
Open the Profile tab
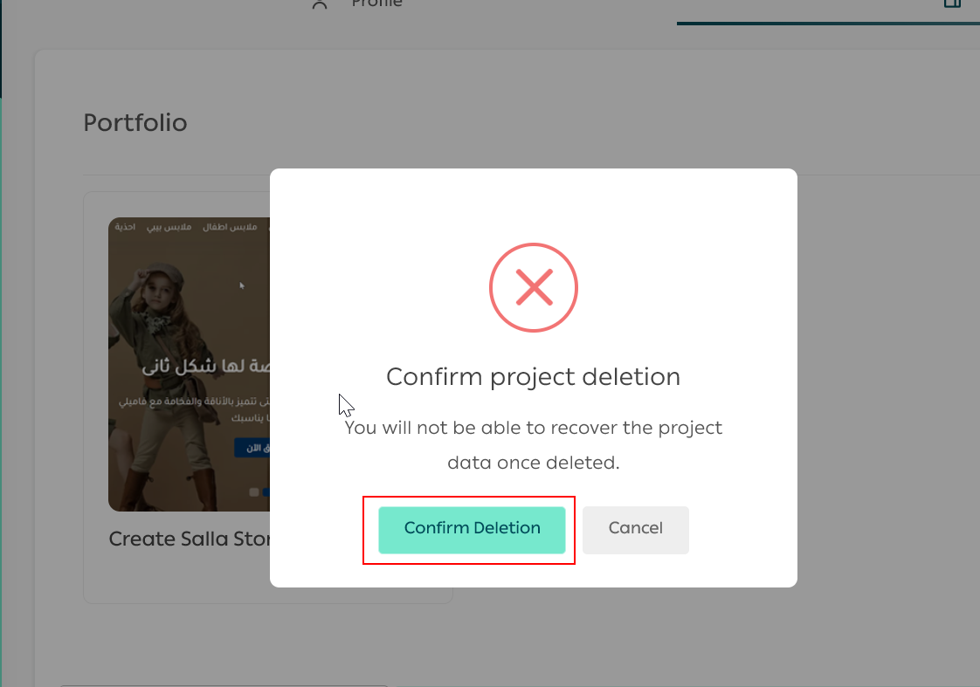[376, 4]
